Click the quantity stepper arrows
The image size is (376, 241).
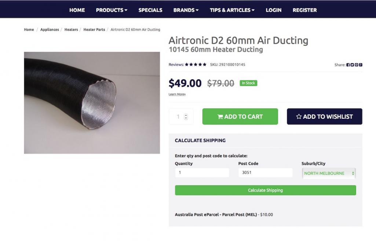click(186, 117)
